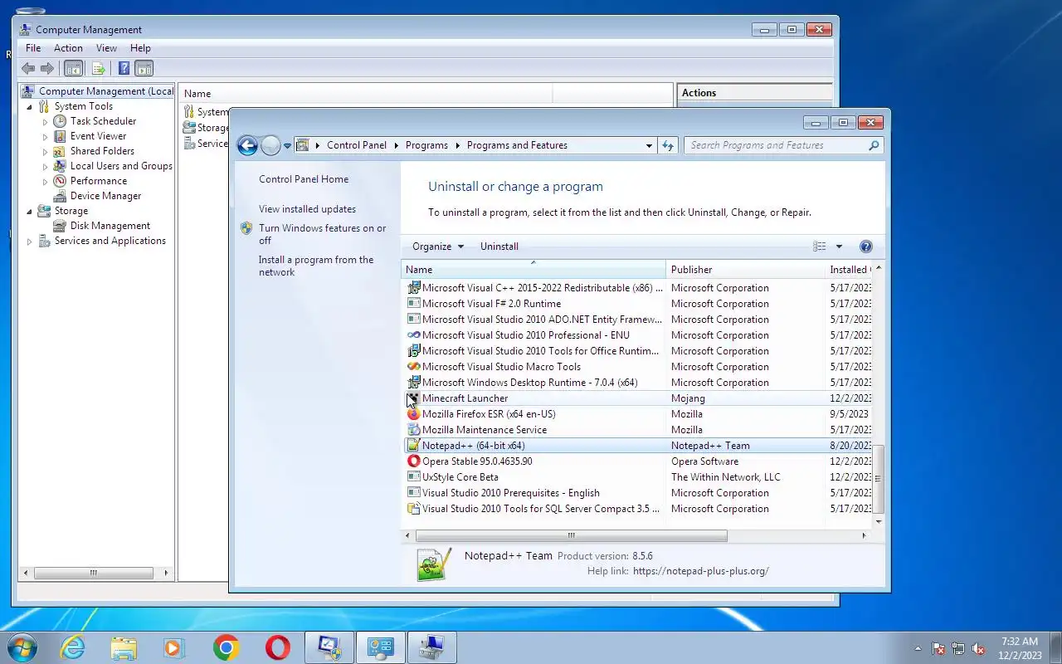Screen dimensions: 1062x664
Task: Select Performance in the tree
Action: point(99,181)
